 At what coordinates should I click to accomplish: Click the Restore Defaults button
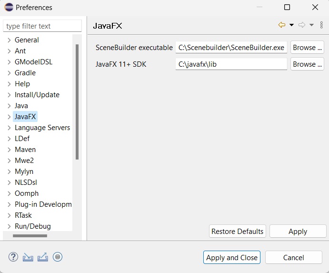237,232
